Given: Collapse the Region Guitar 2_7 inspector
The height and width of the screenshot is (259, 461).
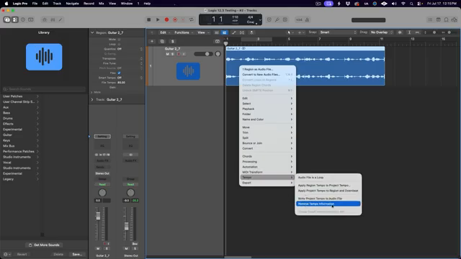Looking at the screenshot, I should [x=92, y=32].
